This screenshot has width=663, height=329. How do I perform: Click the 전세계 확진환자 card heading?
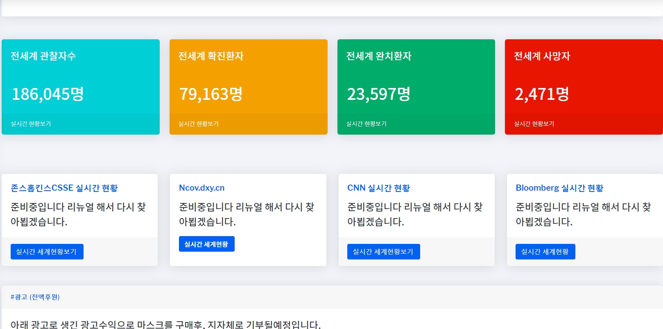click(x=211, y=56)
